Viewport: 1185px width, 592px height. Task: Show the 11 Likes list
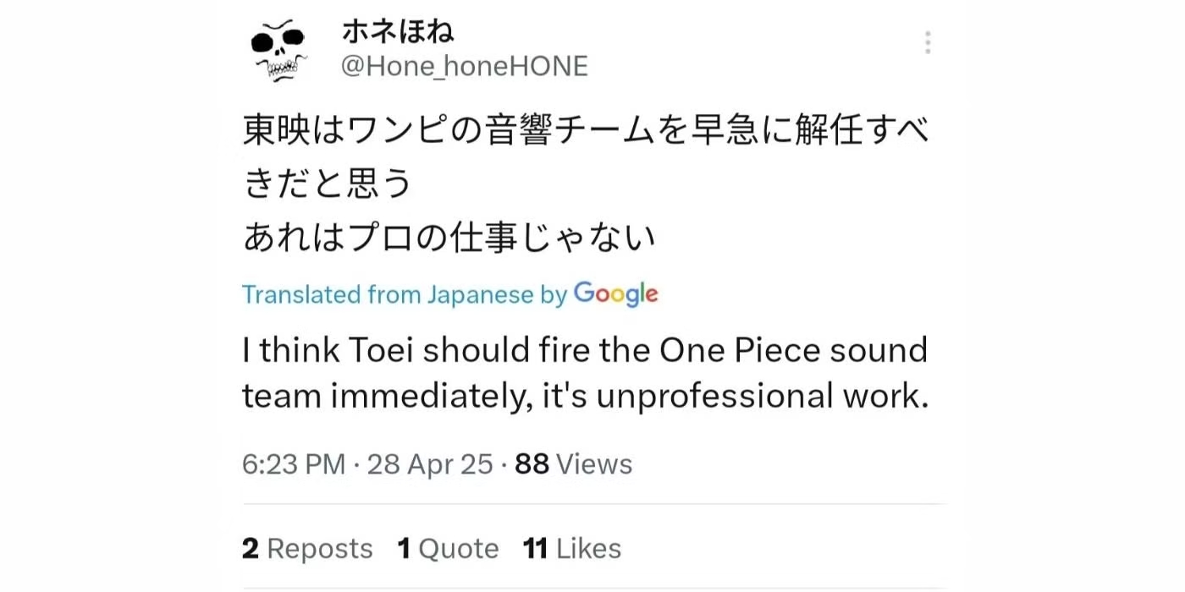pyautogui.click(x=572, y=549)
